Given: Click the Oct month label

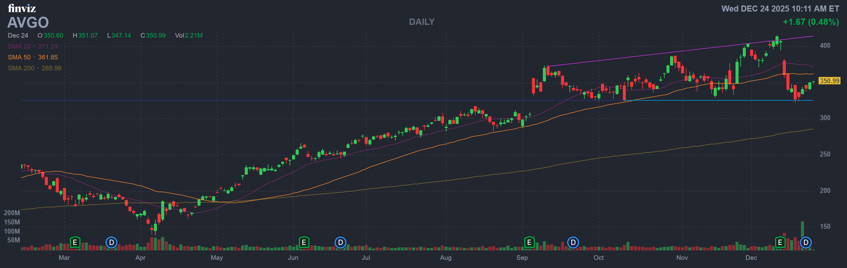Looking at the screenshot, I should pyautogui.click(x=598, y=257).
